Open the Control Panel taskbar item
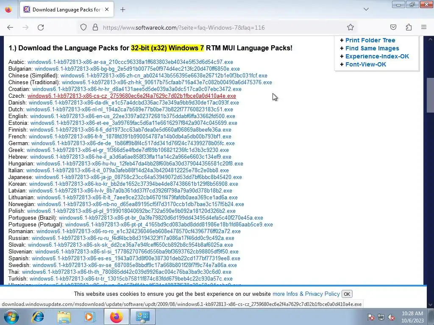This screenshot has height=325, width=434. 142,317
